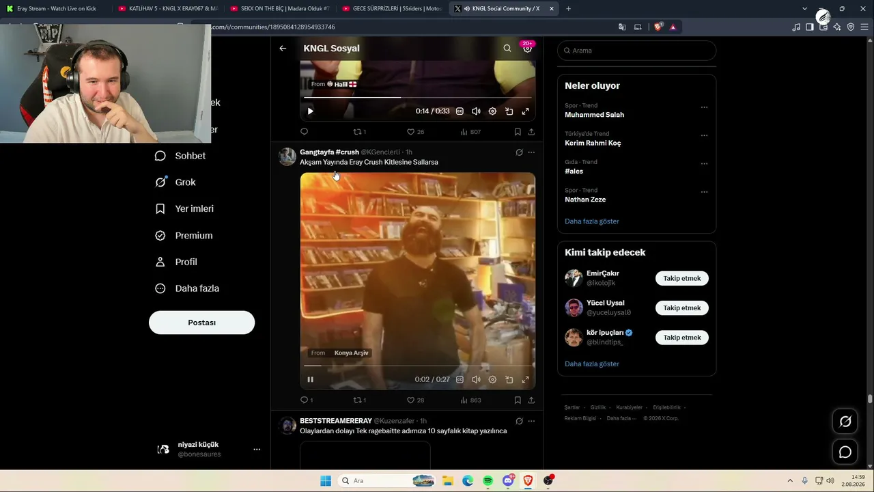Screen dimensions: 874x492
Task: Repost the Gangtayfa #crush post
Action: tap(359, 400)
